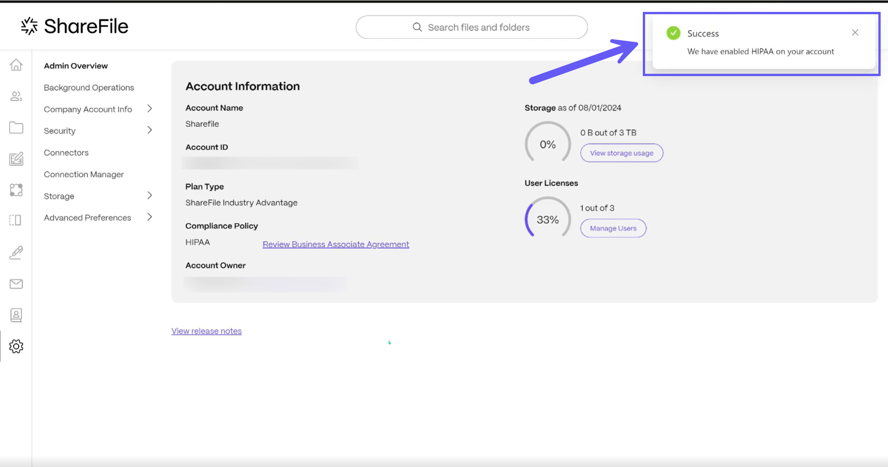Image resolution: width=888 pixels, height=467 pixels.
Task: Click '1 out of 3' licenses text
Action: pyautogui.click(x=597, y=208)
